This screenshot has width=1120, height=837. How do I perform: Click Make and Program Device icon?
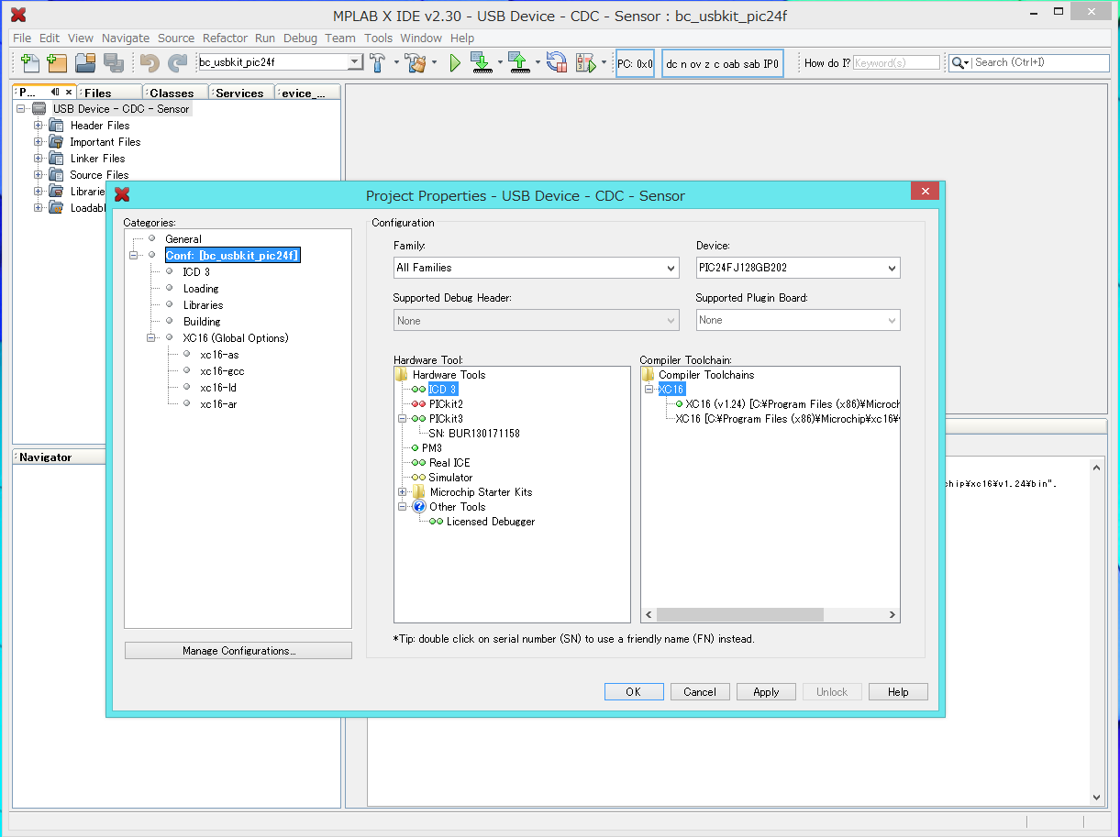coord(481,63)
